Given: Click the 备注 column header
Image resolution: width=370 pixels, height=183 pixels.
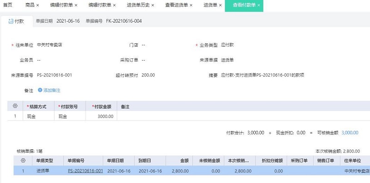Looking at the screenshot, I should click(125, 107).
